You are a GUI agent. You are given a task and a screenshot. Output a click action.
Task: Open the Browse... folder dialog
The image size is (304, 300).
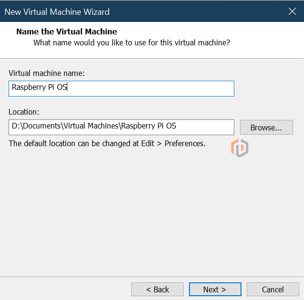point(266,128)
